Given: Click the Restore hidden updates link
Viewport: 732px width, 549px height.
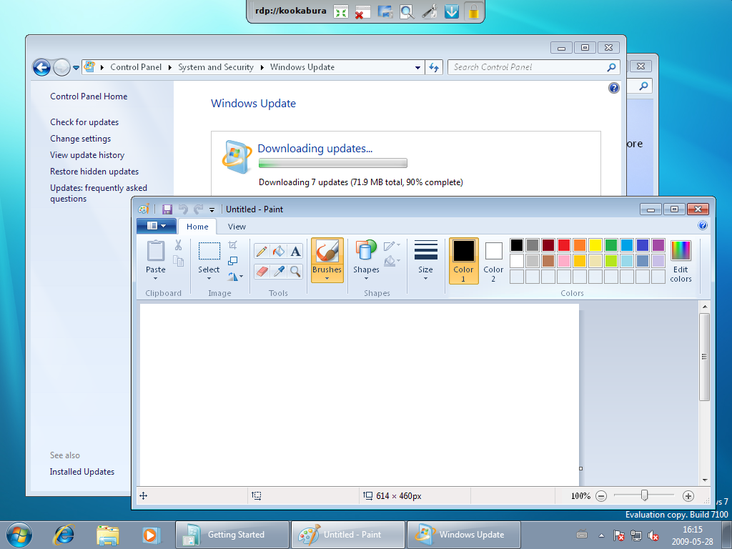Looking at the screenshot, I should click(94, 172).
